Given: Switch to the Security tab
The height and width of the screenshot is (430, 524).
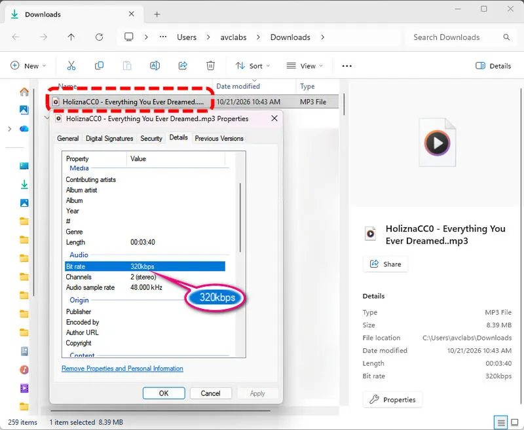Looking at the screenshot, I should (151, 138).
